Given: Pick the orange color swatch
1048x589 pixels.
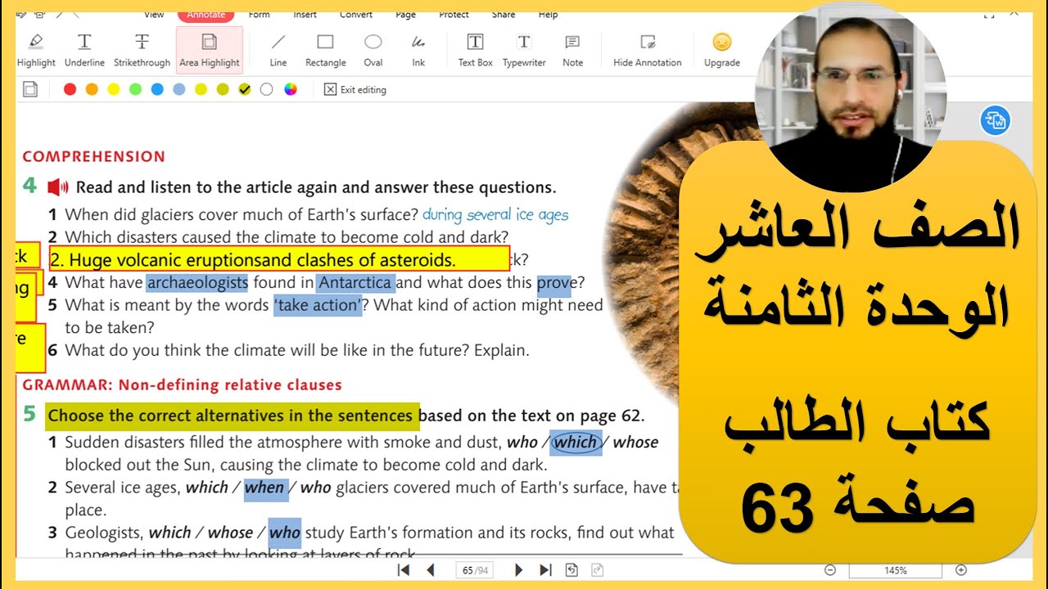Looking at the screenshot, I should coord(92,90).
